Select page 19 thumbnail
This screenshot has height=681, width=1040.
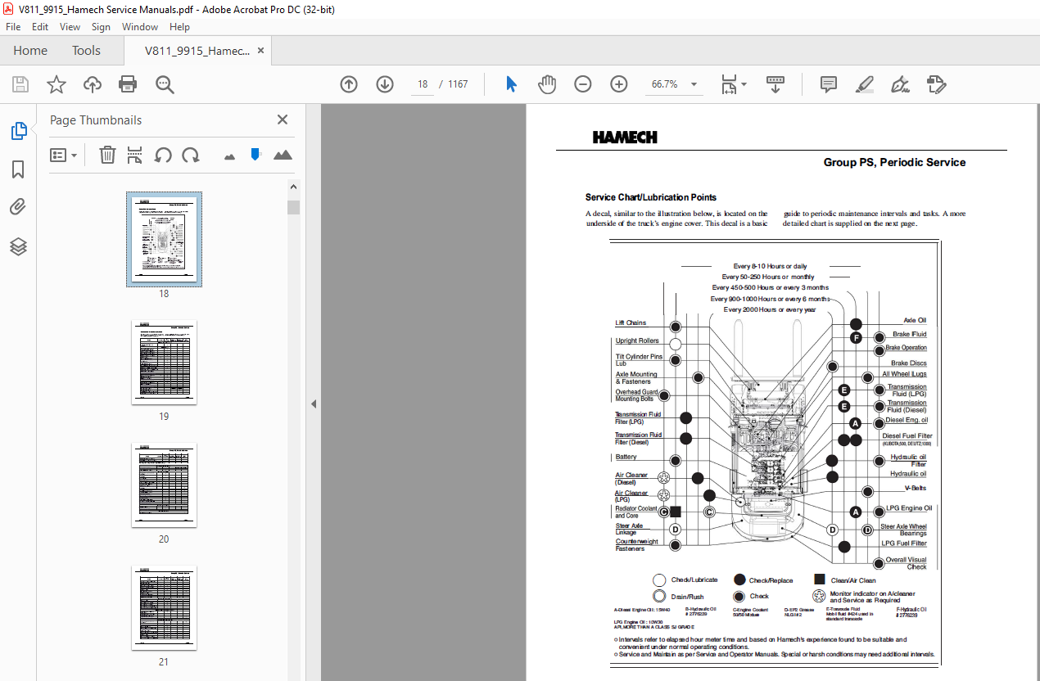pyautogui.click(x=164, y=363)
